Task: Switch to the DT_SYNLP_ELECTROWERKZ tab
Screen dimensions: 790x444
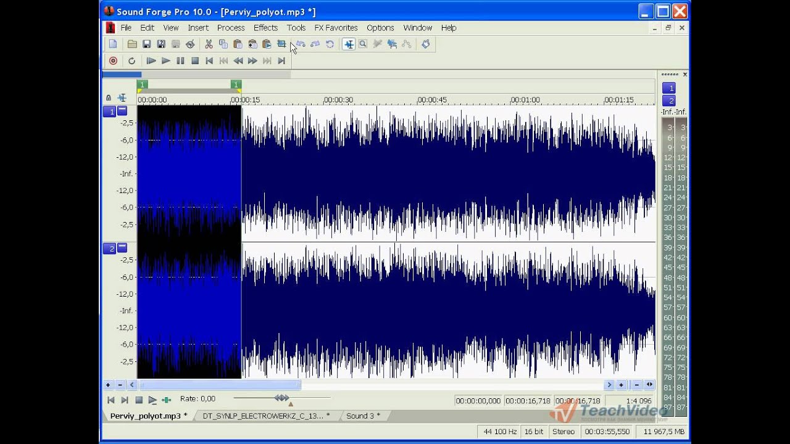Action: tap(266, 416)
